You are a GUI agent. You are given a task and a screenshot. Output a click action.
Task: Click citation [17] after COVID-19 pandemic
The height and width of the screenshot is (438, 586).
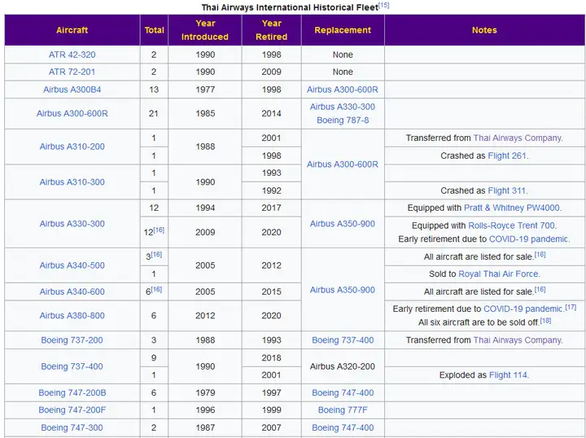click(571, 307)
